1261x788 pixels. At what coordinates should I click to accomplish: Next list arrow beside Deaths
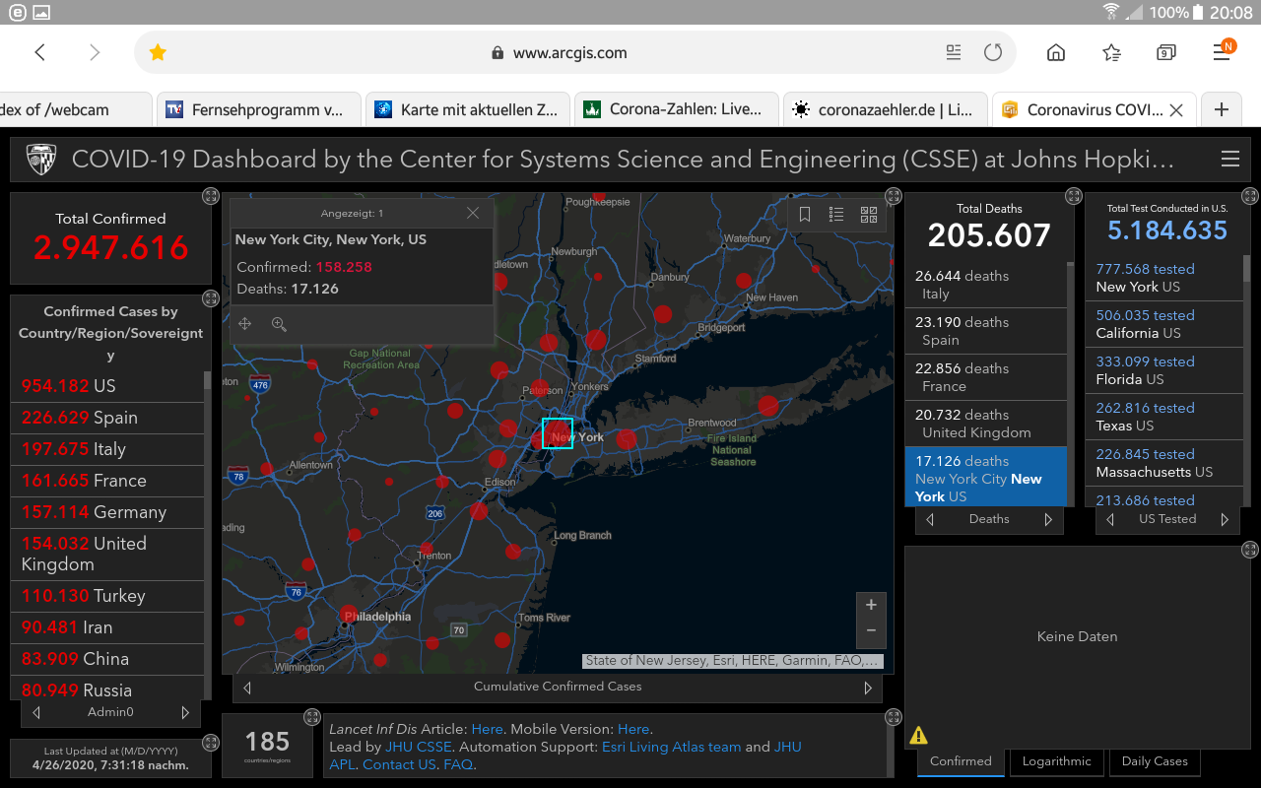pyautogui.click(x=1048, y=519)
